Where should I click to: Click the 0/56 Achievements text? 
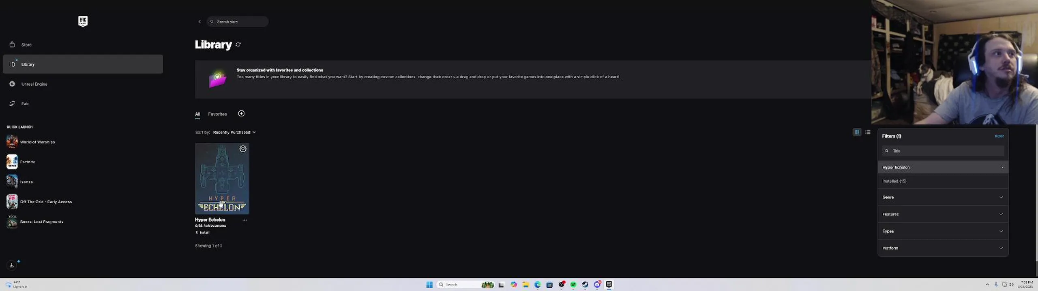[210, 226]
